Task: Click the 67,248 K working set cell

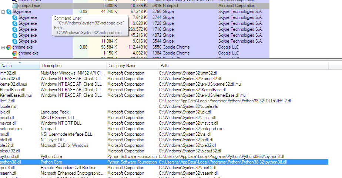Action: 139,11
